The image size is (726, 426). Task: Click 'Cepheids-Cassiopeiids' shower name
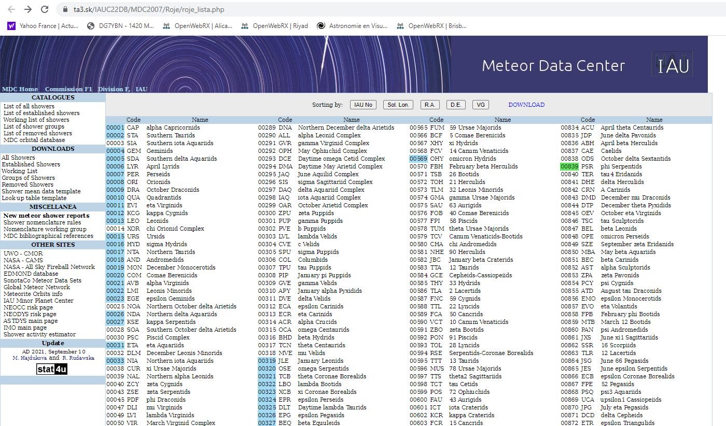click(x=481, y=275)
